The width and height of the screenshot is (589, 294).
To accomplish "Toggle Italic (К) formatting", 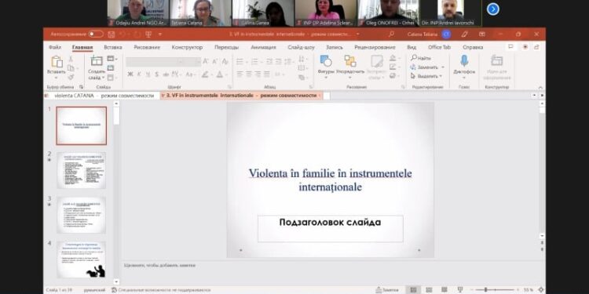I will coord(139,74).
